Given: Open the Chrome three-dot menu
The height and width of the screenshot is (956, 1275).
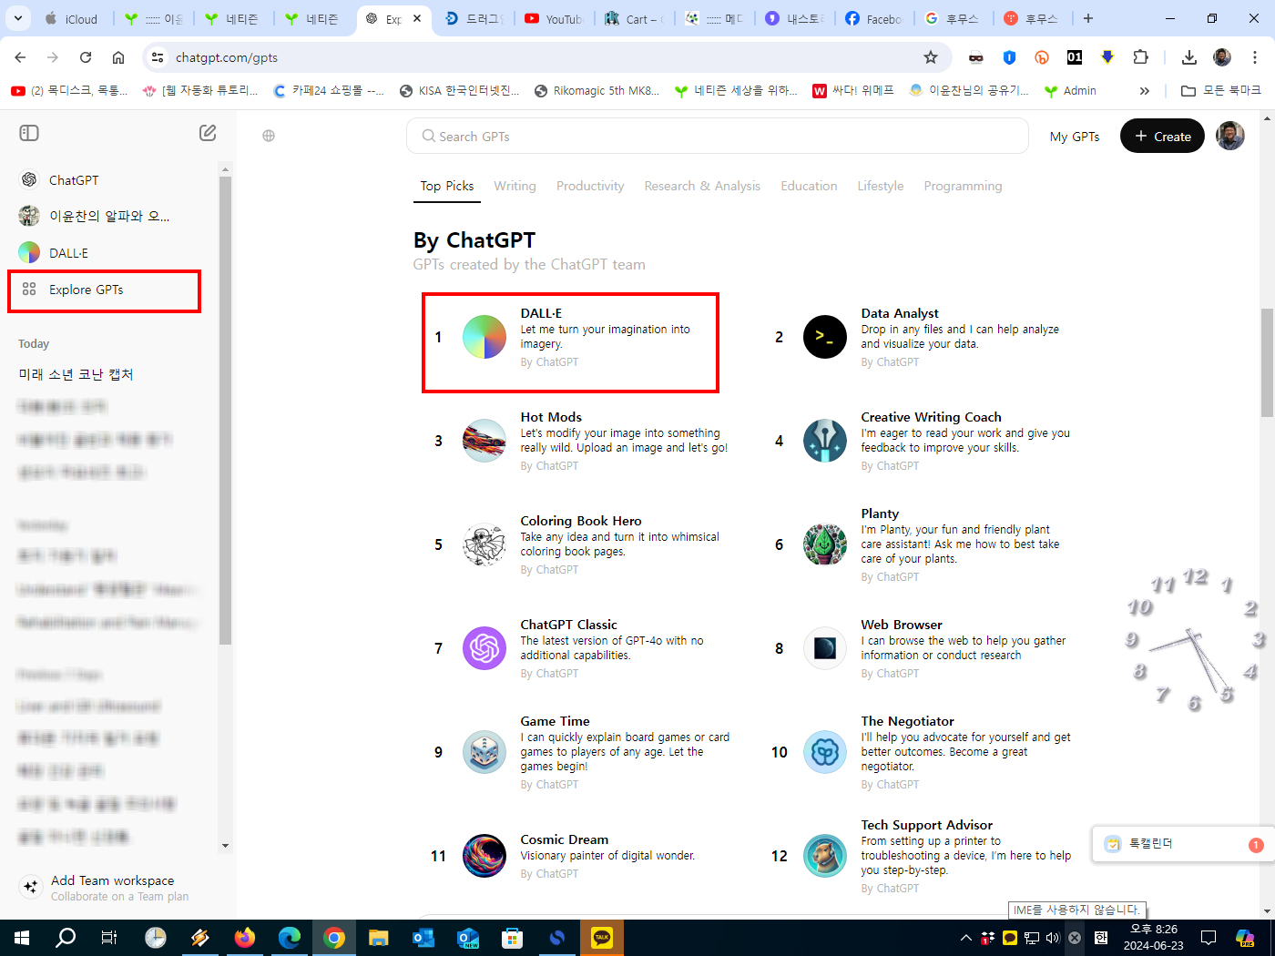Looking at the screenshot, I should coord(1255,57).
